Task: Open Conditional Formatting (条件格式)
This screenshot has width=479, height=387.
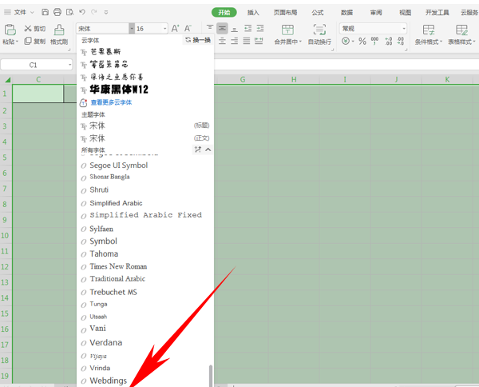Action: pyautogui.click(x=428, y=34)
